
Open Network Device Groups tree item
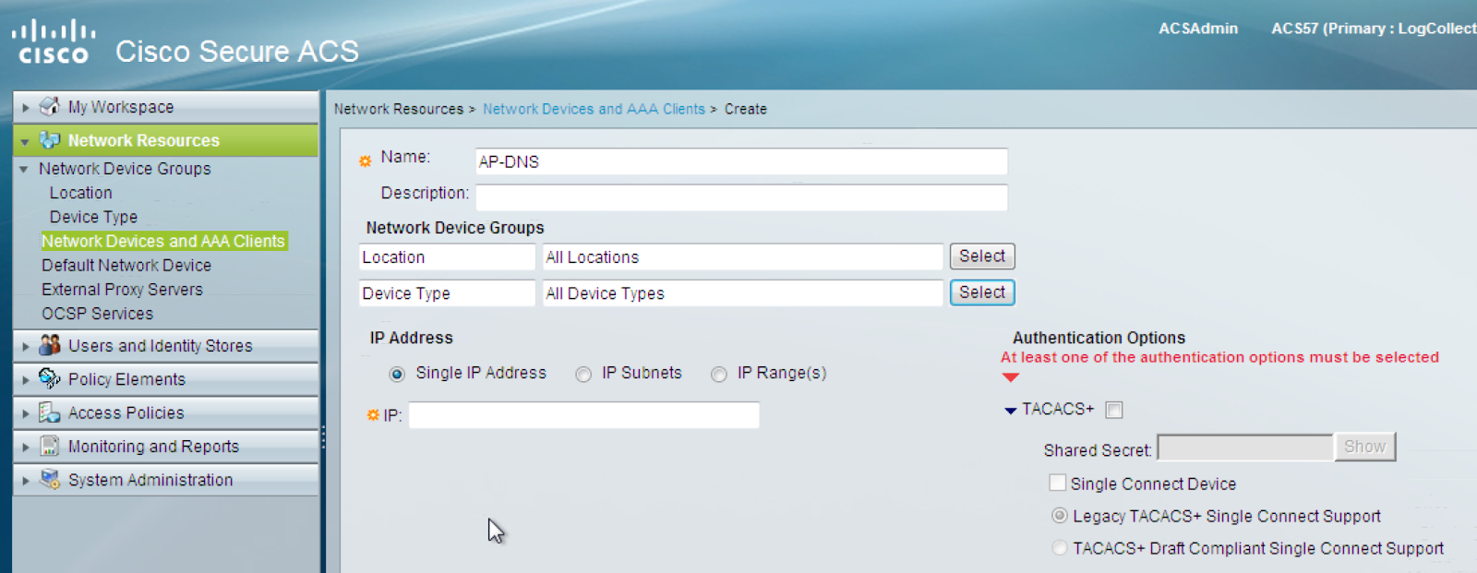click(x=125, y=169)
